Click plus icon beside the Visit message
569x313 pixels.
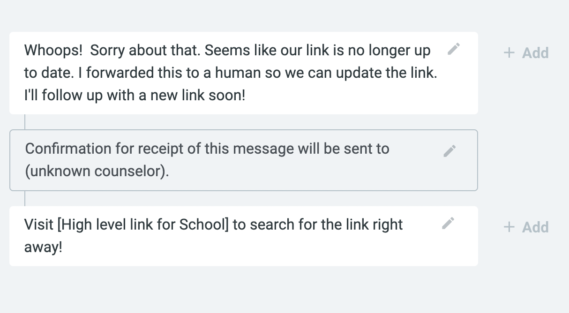pyautogui.click(x=509, y=227)
